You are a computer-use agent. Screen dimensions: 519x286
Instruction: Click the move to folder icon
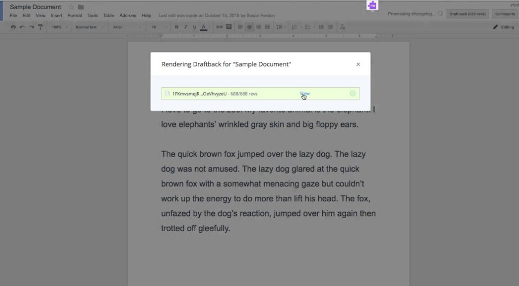pyautogui.click(x=81, y=7)
